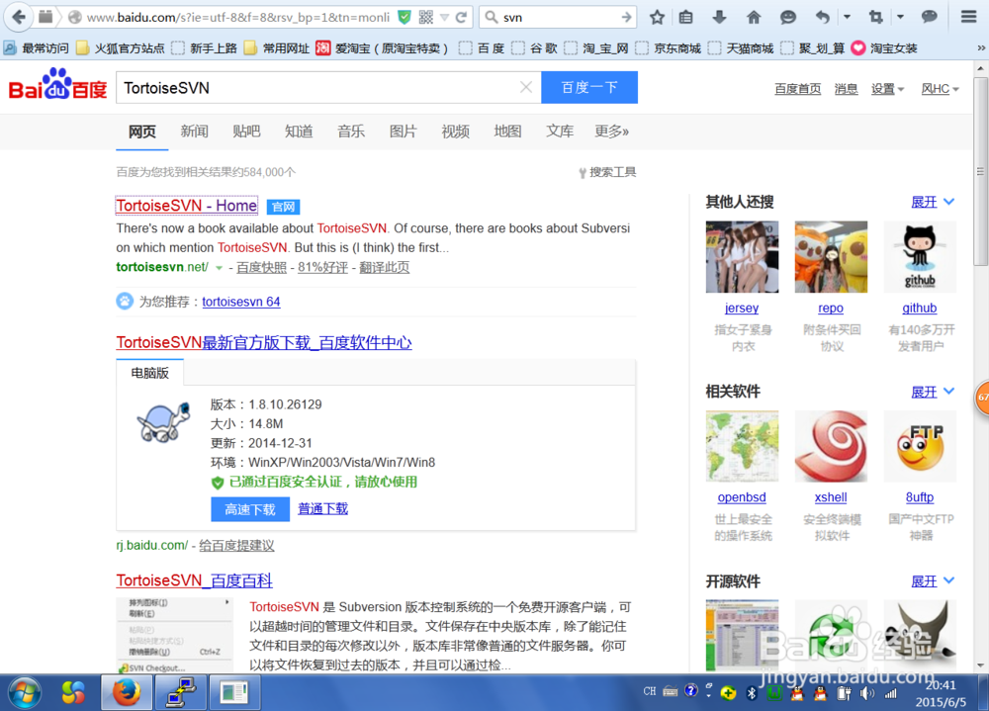Image resolution: width=989 pixels, height=711 pixels.
Task: Click the openbsd link
Action: [x=742, y=497]
